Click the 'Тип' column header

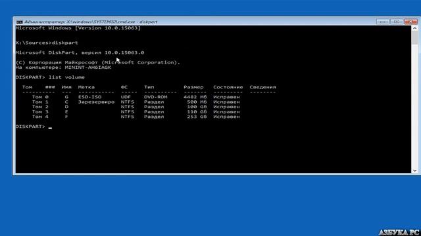[149, 87]
